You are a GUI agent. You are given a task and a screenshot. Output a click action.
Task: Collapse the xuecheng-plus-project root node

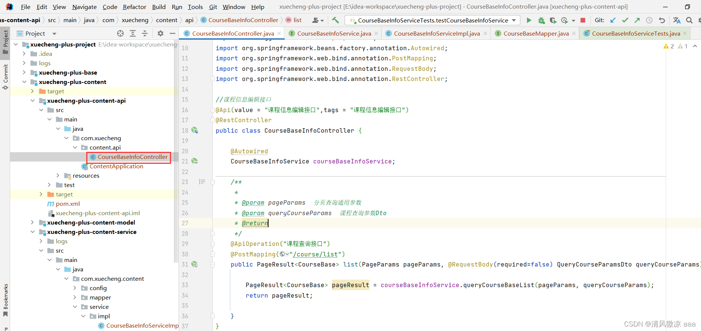tap(16, 44)
